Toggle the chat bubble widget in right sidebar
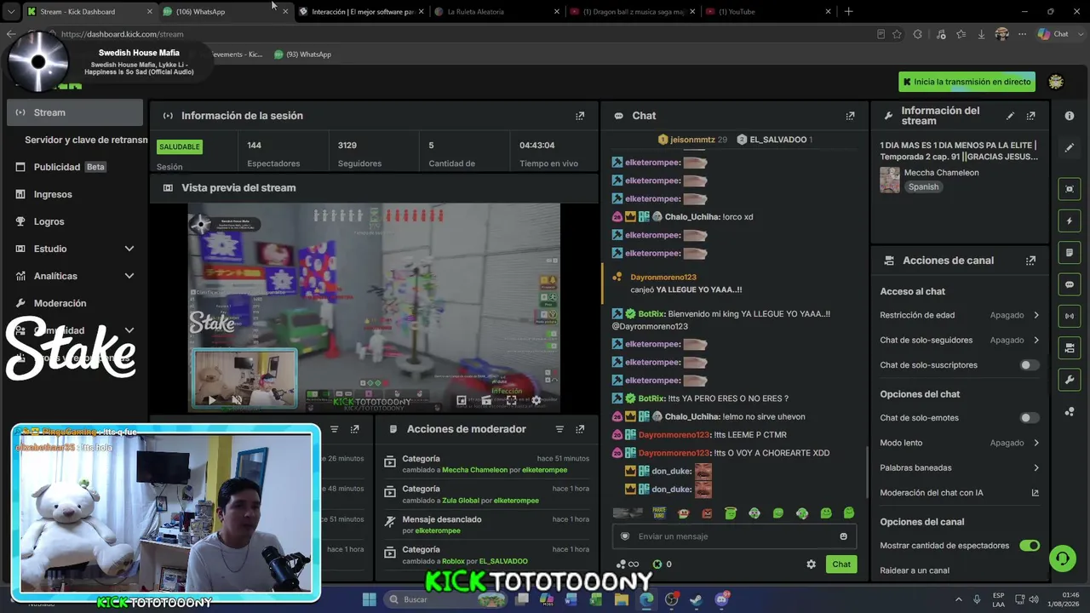This screenshot has width=1090, height=613. tap(1070, 284)
